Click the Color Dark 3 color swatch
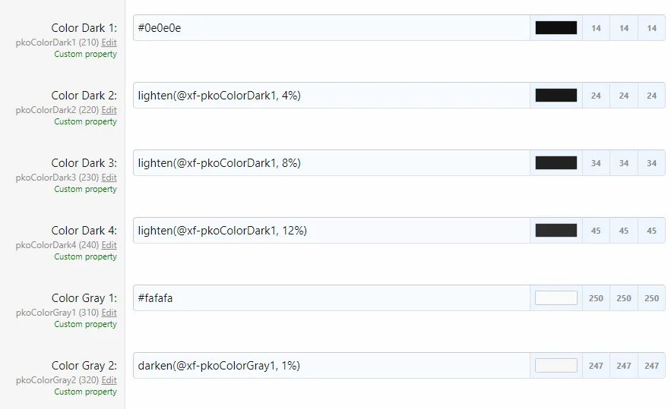Image resolution: width=671 pixels, height=409 pixels. pyautogui.click(x=555, y=163)
